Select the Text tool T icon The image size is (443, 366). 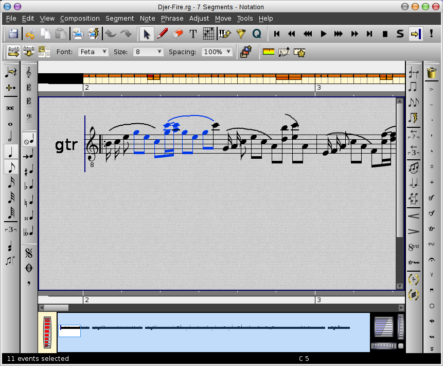[x=193, y=34]
